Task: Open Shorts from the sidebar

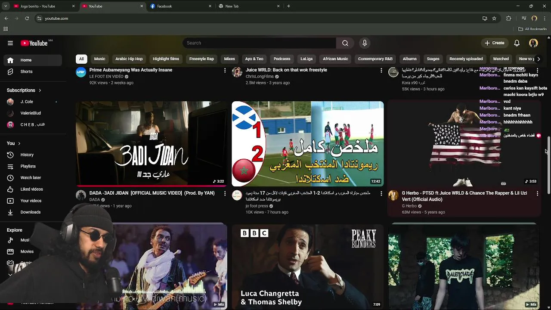Action: [x=32, y=71]
